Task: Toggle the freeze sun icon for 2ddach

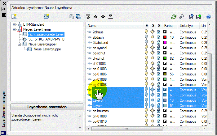Action: pos(153,37)
